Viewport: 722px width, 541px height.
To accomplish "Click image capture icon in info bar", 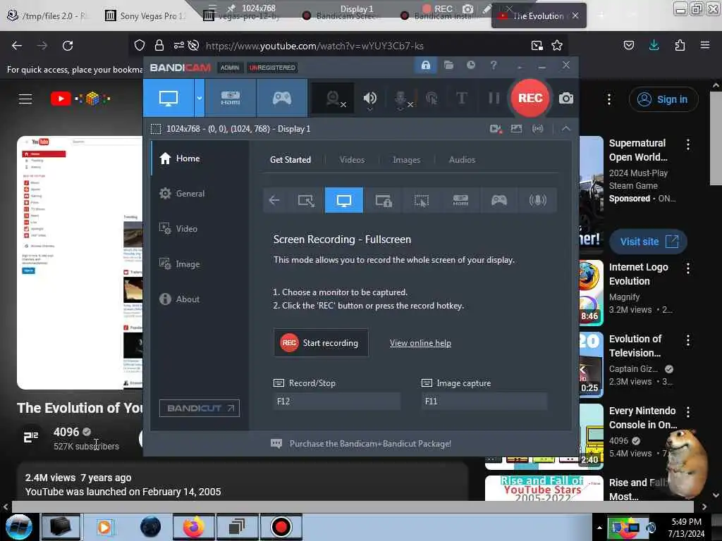I will point(516,129).
